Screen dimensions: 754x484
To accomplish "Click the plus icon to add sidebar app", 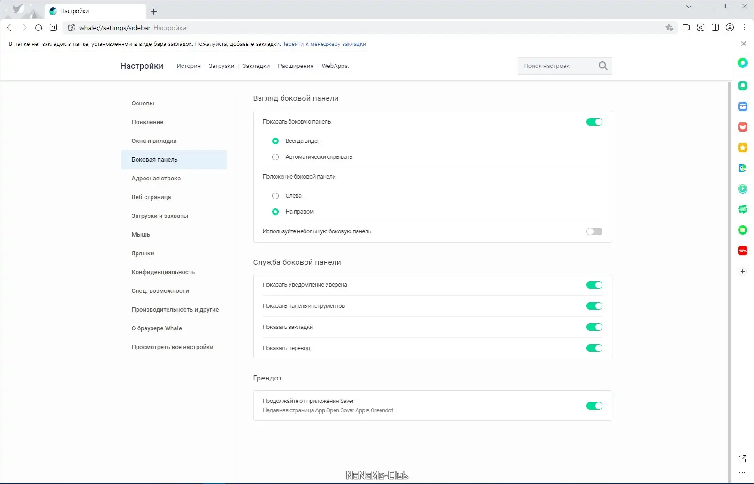I will (x=742, y=271).
